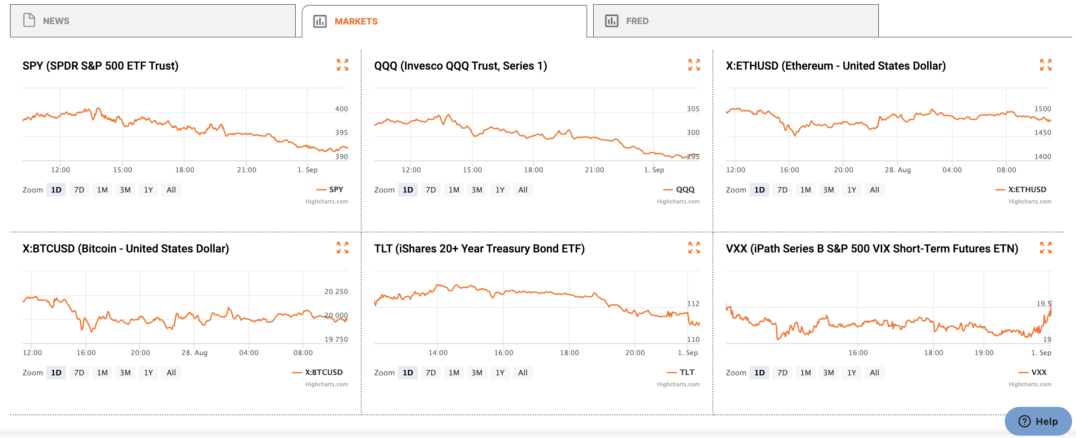This screenshot has height=438, width=1076.
Task: Expand the TLT chart to fullscreen
Action: click(694, 248)
